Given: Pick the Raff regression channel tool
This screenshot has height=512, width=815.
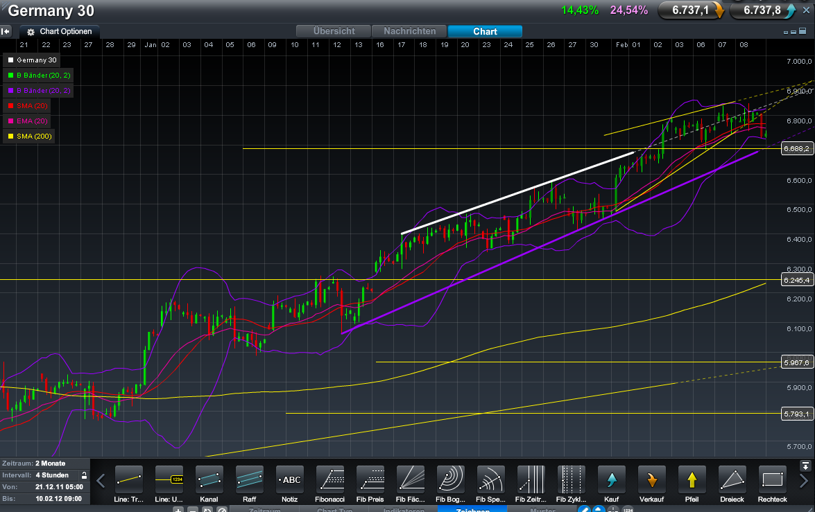Looking at the screenshot, I should tap(250, 479).
